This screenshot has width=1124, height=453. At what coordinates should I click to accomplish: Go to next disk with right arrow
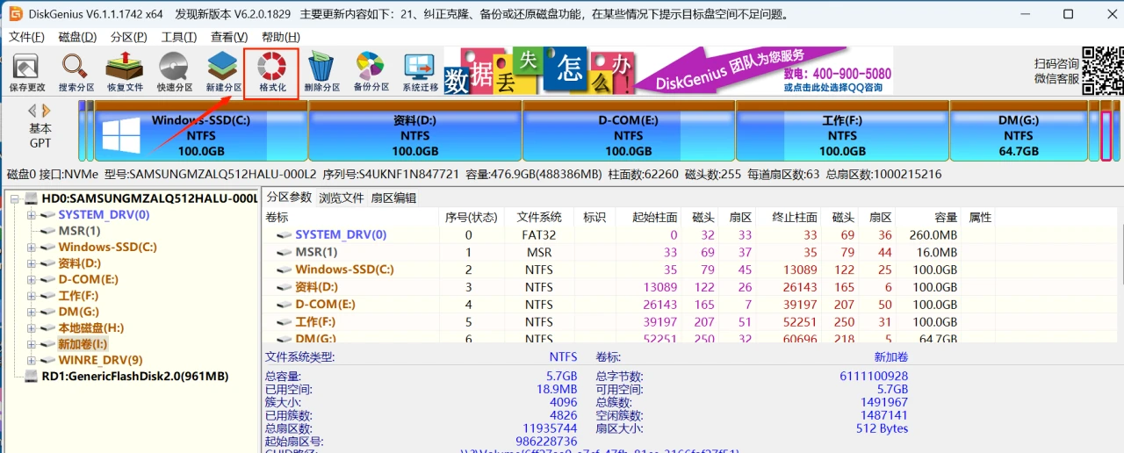coord(47,111)
